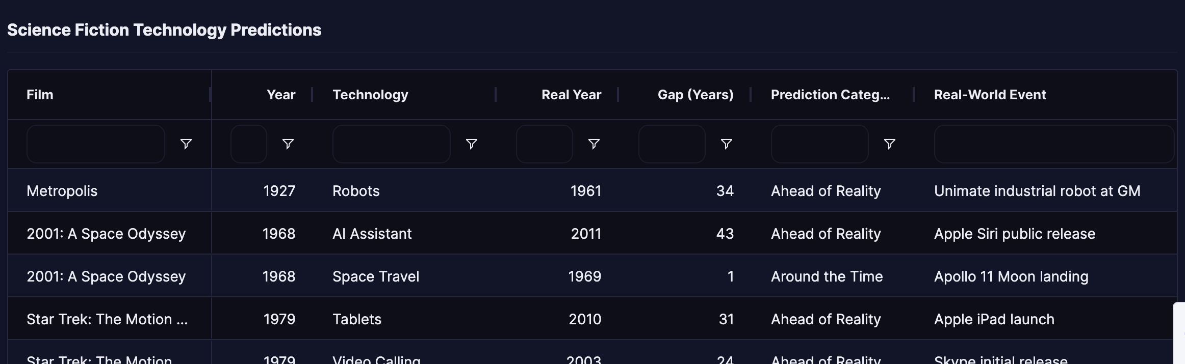Image resolution: width=1185 pixels, height=364 pixels.
Task: Open the Year column filter icon
Action: (288, 144)
